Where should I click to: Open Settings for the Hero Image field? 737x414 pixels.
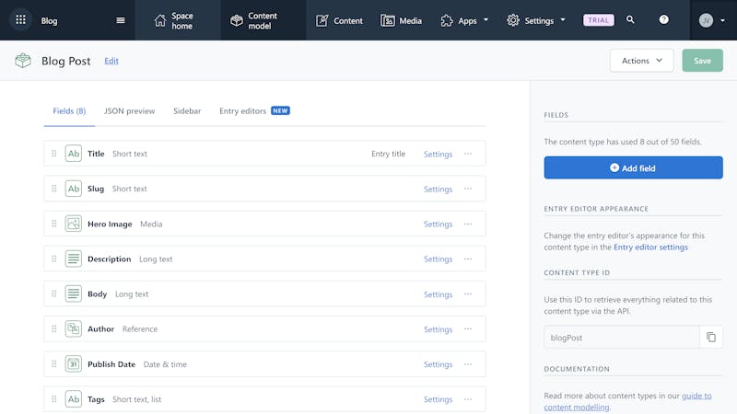click(x=438, y=224)
